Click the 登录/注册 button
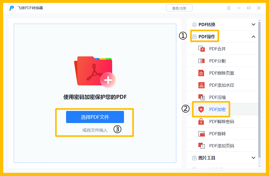 [179, 8]
